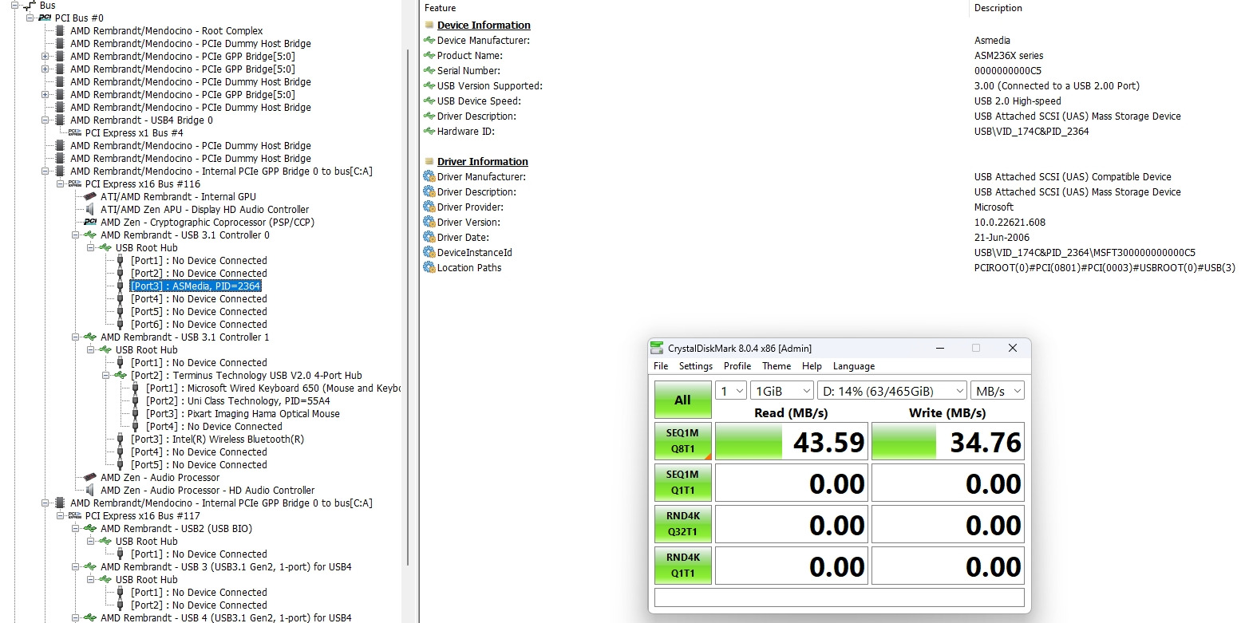Click the Cryptographic Coprocessor PCI icon
1241x623 pixels.
90,223
